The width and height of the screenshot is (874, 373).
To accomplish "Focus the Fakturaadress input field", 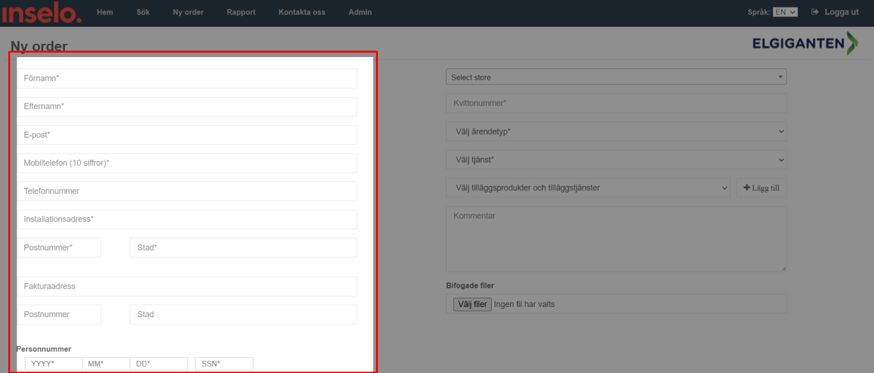I will [187, 286].
